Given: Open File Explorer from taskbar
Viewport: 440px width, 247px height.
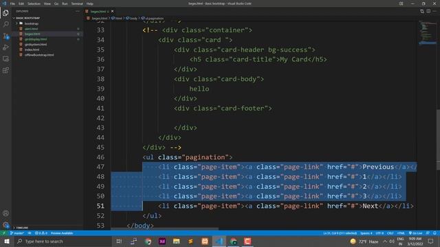Looking at the screenshot, I should pyautogui.click(x=176, y=241).
